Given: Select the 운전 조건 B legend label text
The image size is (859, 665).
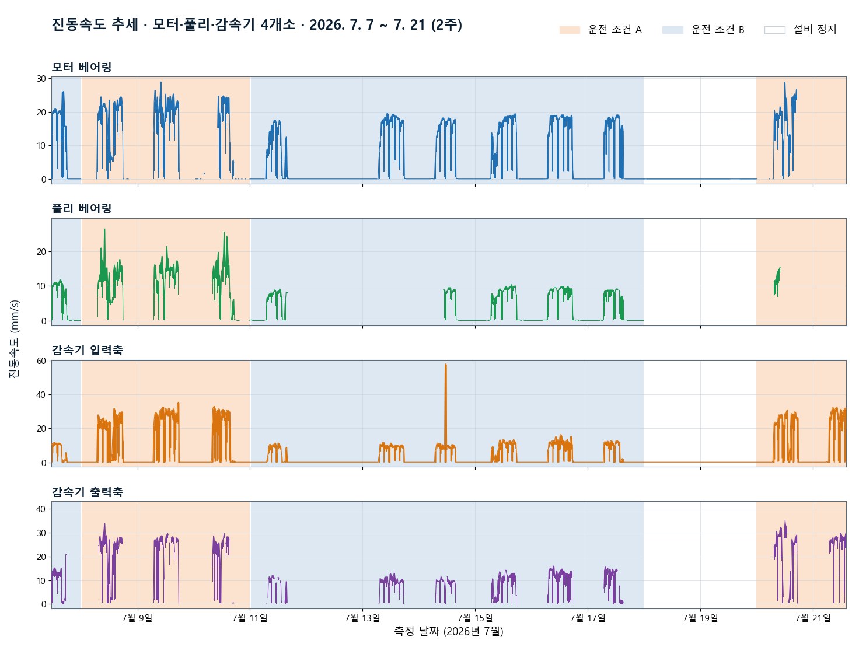Looking at the screenshot, I should point(718,30).
